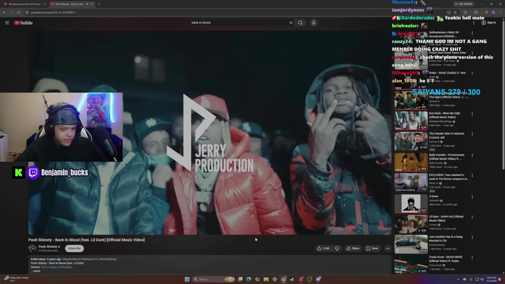Show hidden system tray icons
The image size is (505, 284).
click(x=458, y=279)
